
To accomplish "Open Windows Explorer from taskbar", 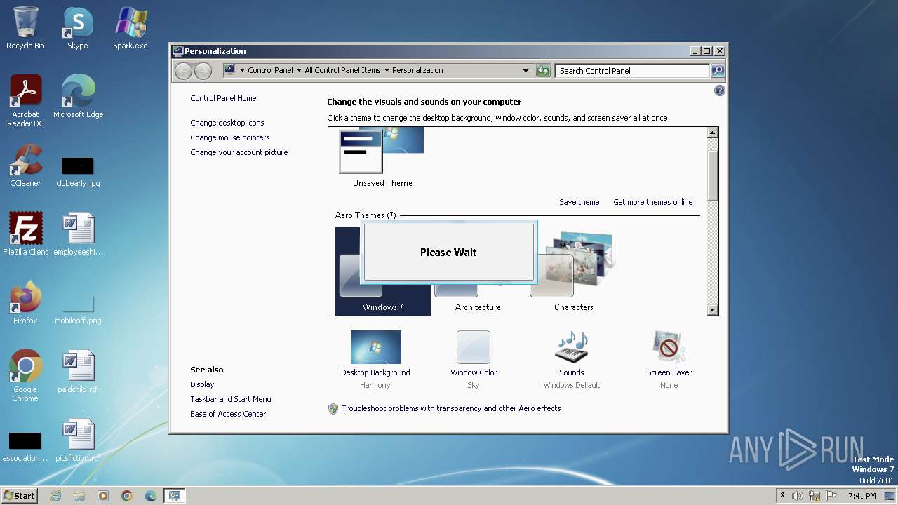I will click(79, 496).
